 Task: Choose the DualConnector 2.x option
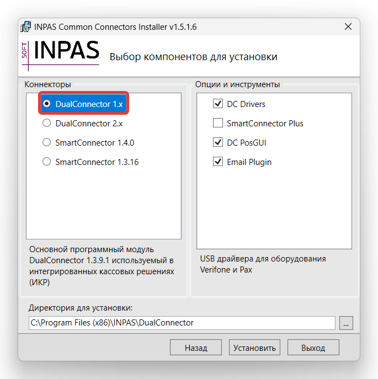[47, 123]
